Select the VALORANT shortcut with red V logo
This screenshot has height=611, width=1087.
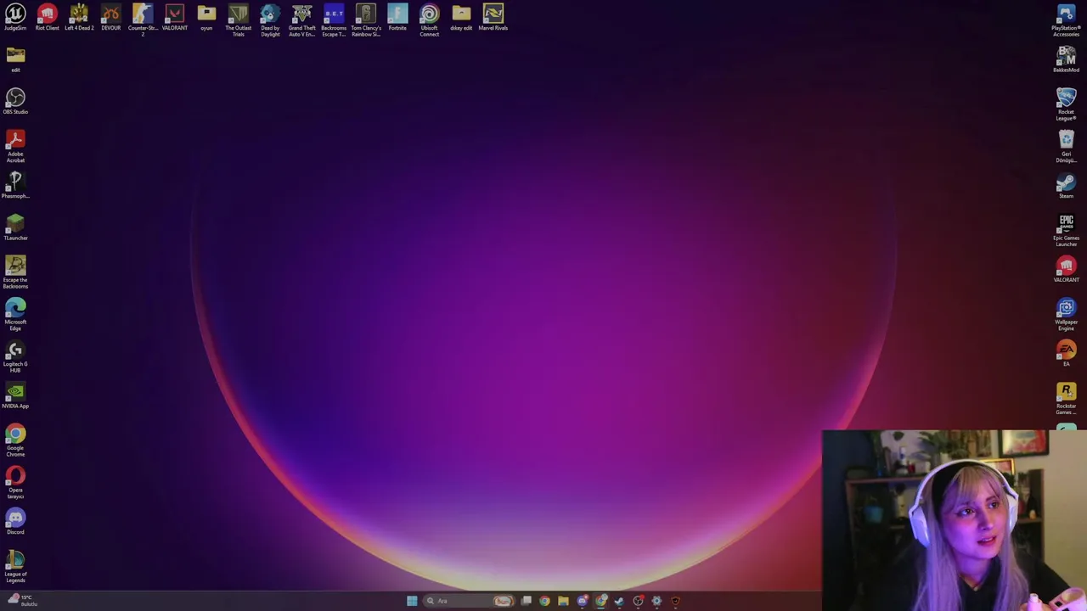pyautogui.click(x=174, y=19)
